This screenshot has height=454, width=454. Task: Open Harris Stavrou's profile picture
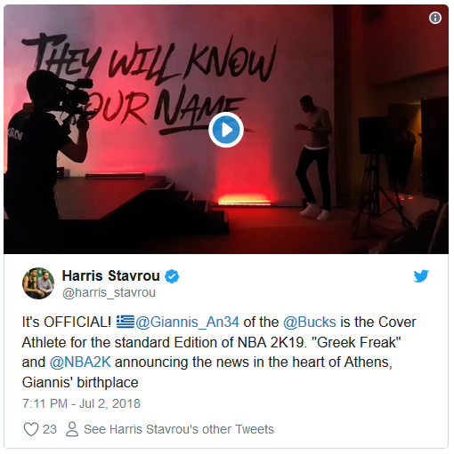click(x=38, y=283)
